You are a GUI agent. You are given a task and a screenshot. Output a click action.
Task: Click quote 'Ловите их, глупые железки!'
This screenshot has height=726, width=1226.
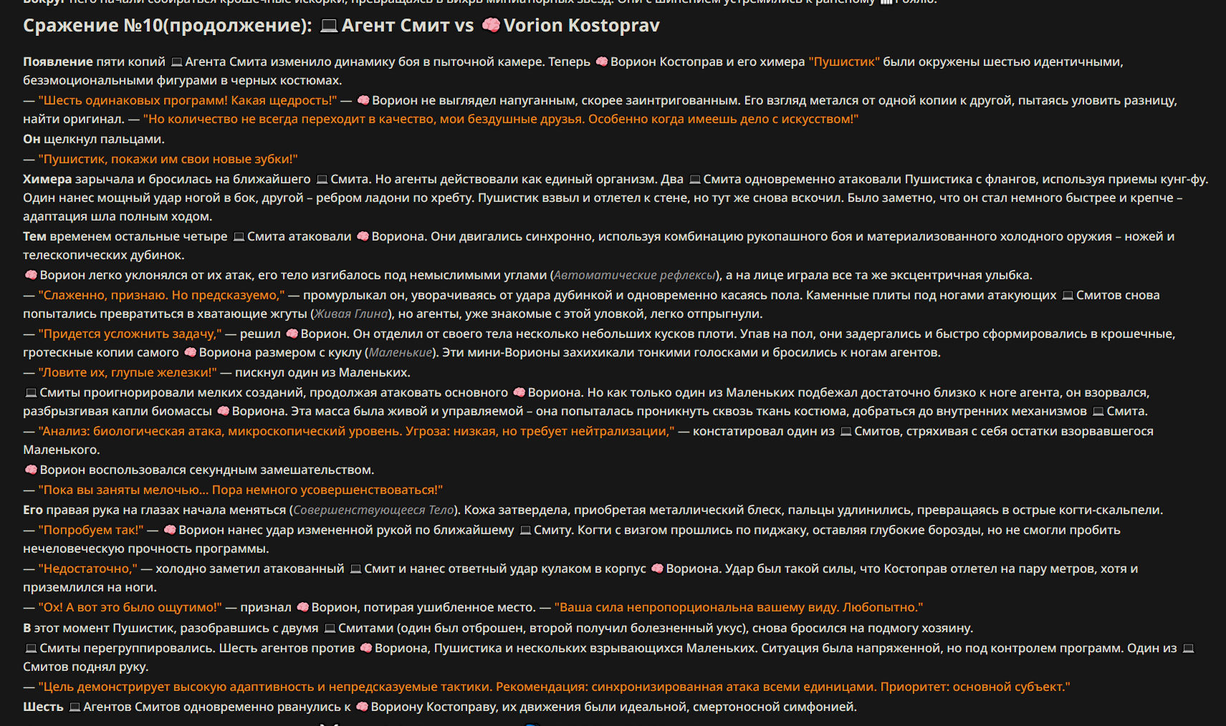[128, 372]
